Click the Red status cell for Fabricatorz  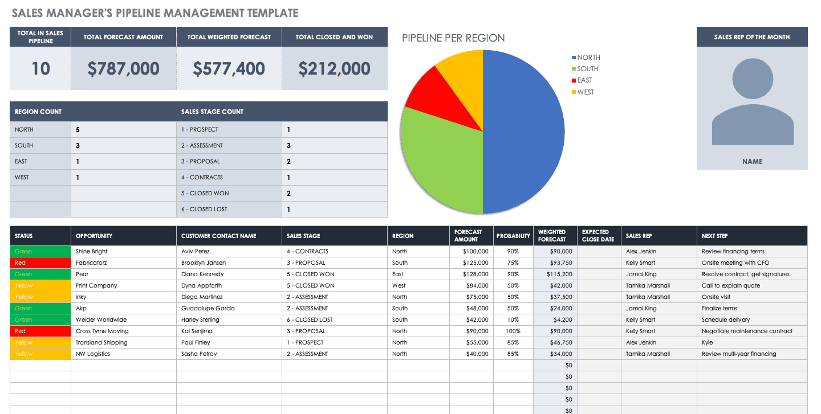[x=40, y=263]
